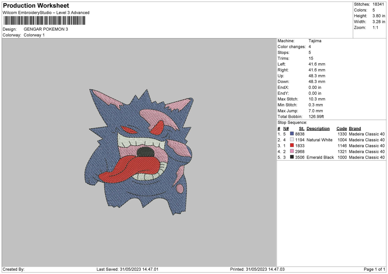This screenshot has height=274, width=388.
Task: Click the Min Stitch value '0.3 mm'
Action: 316,105
